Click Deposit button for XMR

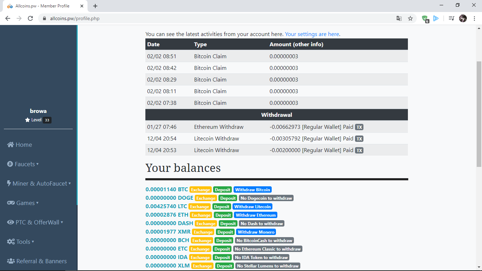point(225,232)
